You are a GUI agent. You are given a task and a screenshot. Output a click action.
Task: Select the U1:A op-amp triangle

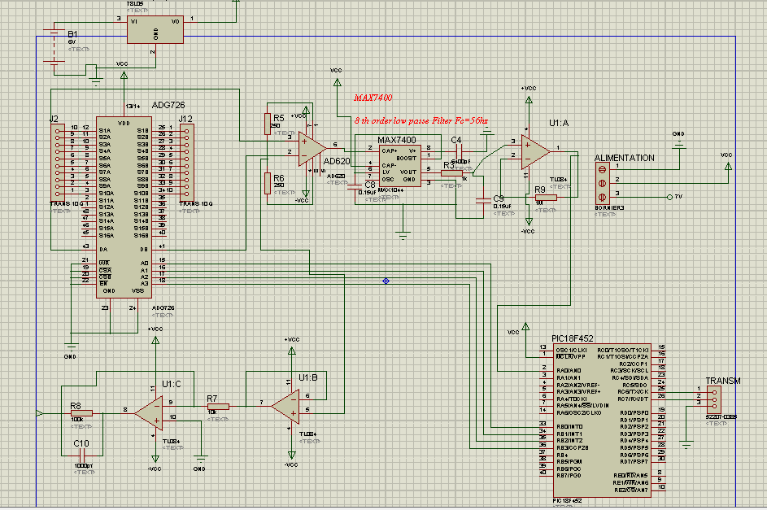click(535, 151)
